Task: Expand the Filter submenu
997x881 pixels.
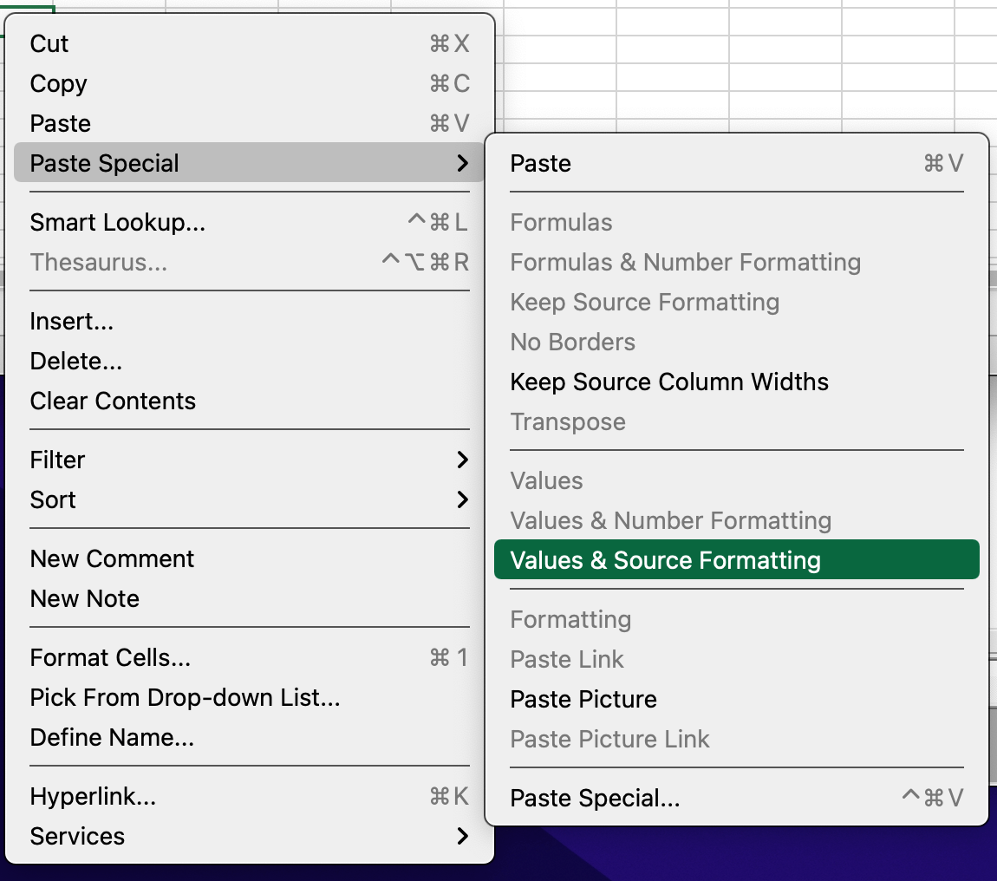Action: point(462,460)
